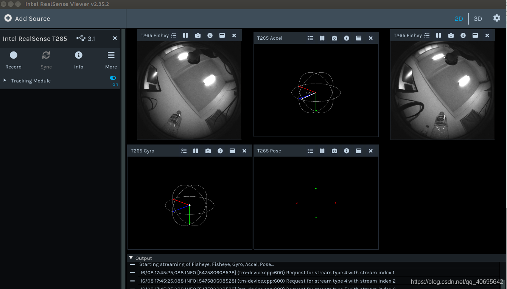Screen dimensions: 507x289
Task: Show info for right T265 Fisheye stream
Action: [463, 36]
